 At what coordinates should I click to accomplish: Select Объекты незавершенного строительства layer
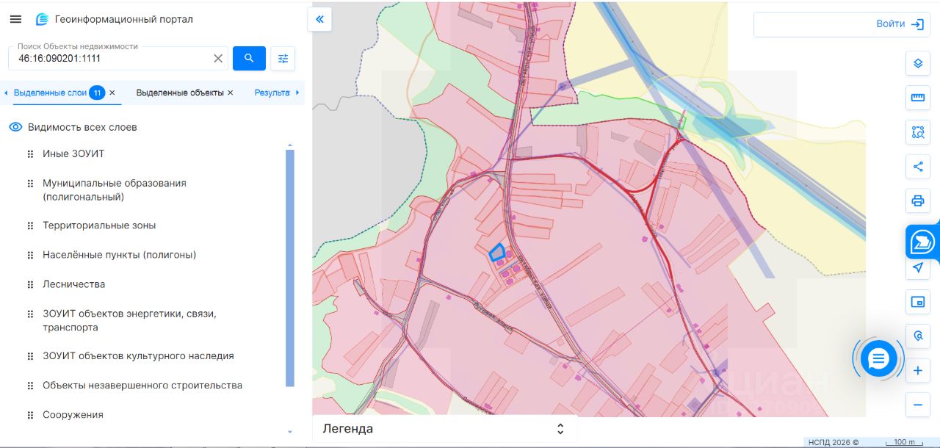point(142,385)
